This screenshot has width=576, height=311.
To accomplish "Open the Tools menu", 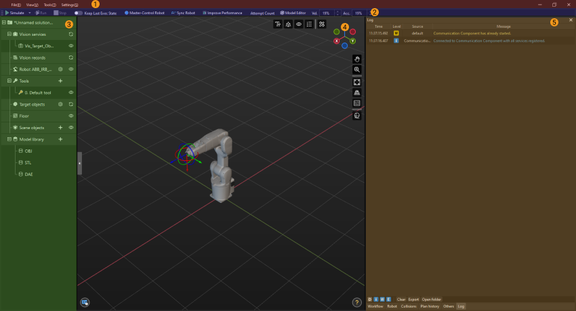I will pos(49,5).
